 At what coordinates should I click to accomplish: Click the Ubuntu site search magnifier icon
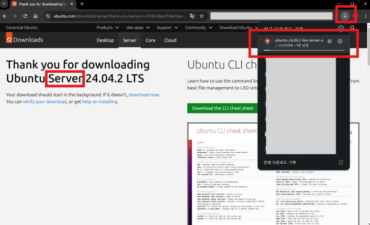click(353, 28)
